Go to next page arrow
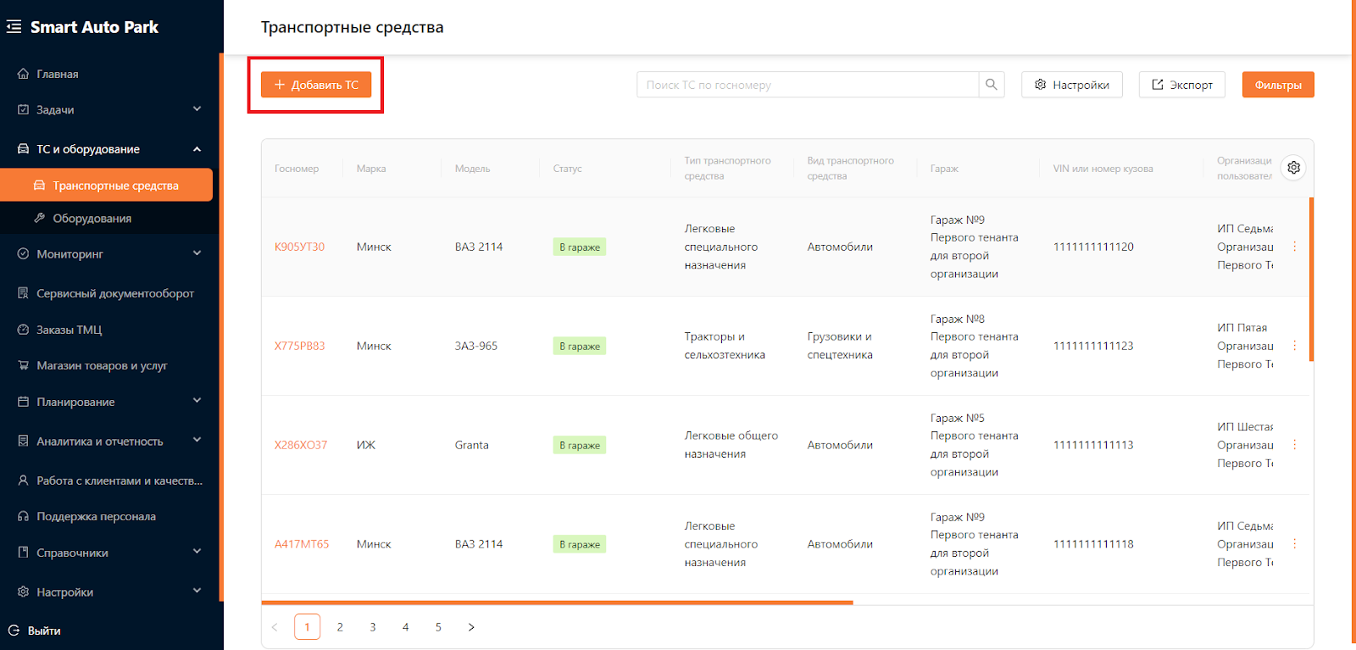This screenshot has height=650, width=1356. [x=471, y=627]
